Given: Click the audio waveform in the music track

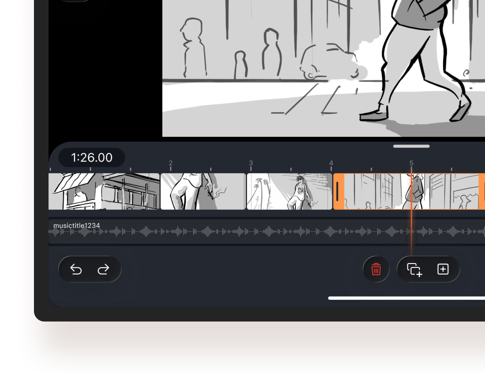Looking at the screenshot, I should [242, 232].
